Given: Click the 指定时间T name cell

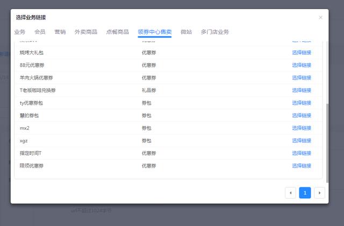Looking at the screenshot, I should [31, 153].
